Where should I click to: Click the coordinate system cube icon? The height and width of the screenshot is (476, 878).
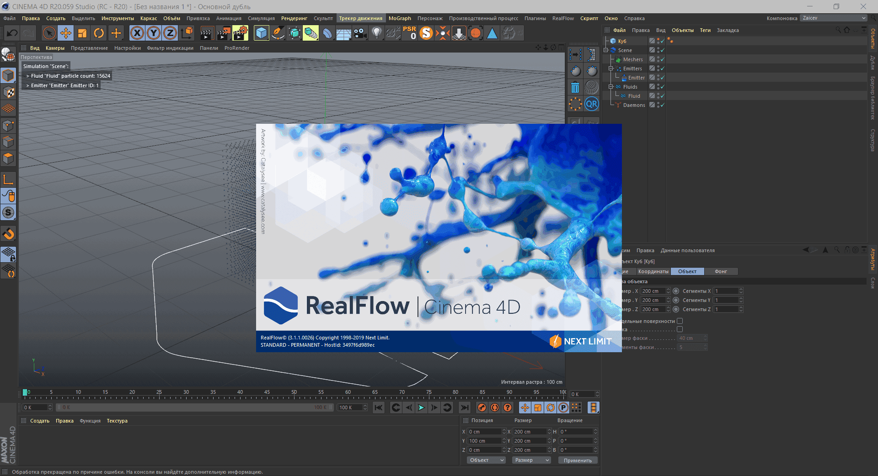(187, 33)
